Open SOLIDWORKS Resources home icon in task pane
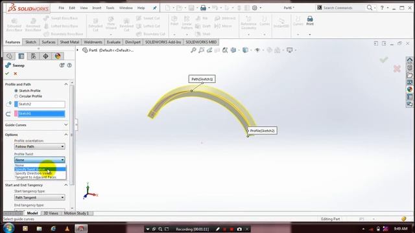The width and height of the screenshot is (415, 233). coord(410,60)
